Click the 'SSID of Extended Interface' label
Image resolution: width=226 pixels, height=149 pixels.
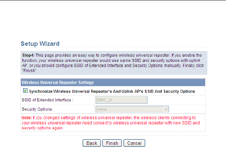pyautogui.click(x=47, y=100)
